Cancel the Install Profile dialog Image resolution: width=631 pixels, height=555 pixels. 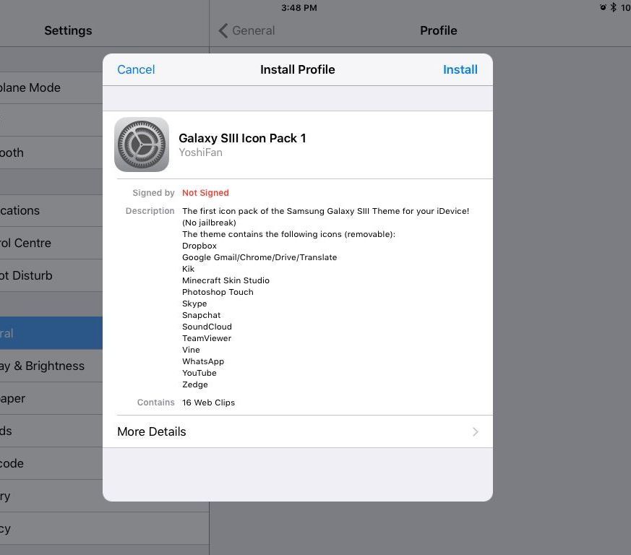(x=136, y=69)
